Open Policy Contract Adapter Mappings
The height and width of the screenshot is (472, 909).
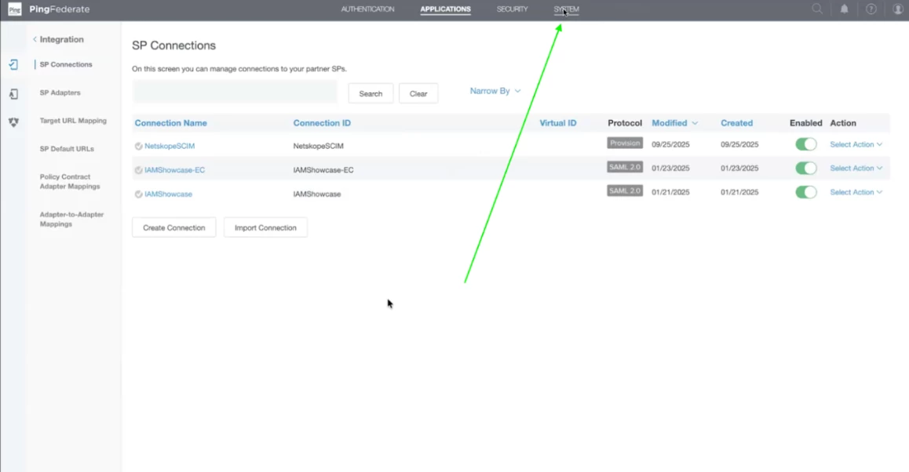70,181
